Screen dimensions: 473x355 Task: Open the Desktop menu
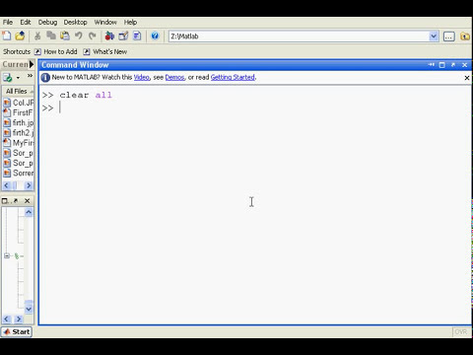(x=75, y=22)
